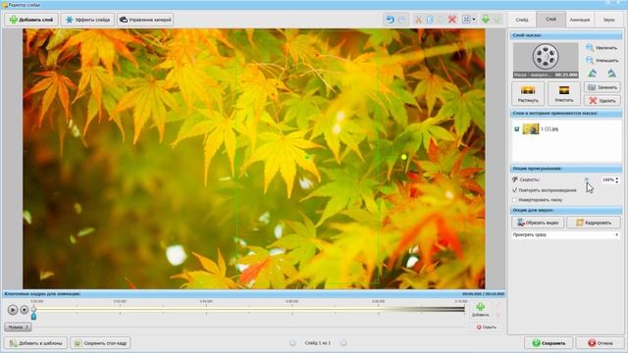Toggle 'Инвертировать маску' checkbox
Image resolution: width=628 pixels, height=353 pixels.
pos(514,200)
